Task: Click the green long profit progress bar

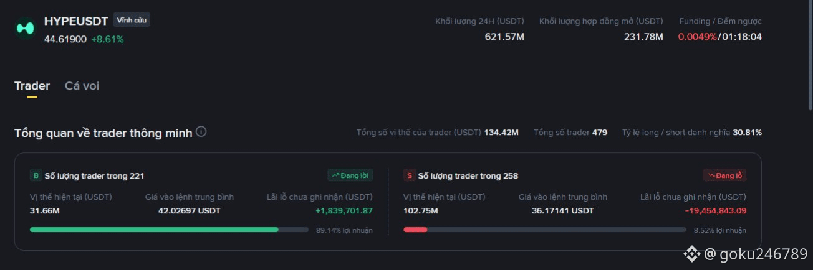Action: coord(169,230)
